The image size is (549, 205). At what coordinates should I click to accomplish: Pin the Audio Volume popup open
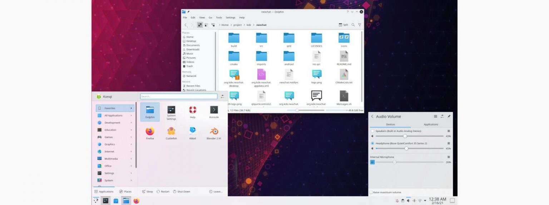click(x=449, y=116)
